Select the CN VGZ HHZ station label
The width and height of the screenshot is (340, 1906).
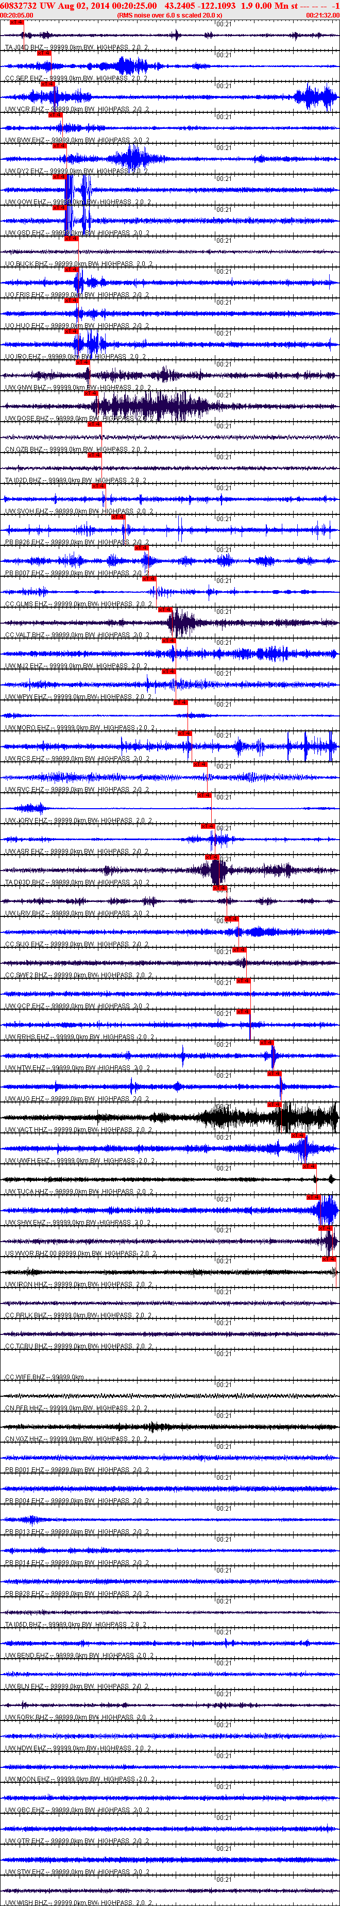tap(77, 1439)
